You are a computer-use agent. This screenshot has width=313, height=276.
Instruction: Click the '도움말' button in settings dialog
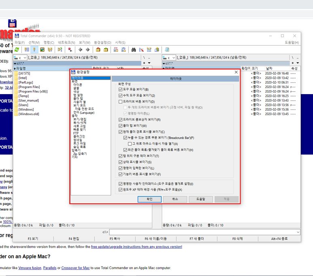click(200, 199)
